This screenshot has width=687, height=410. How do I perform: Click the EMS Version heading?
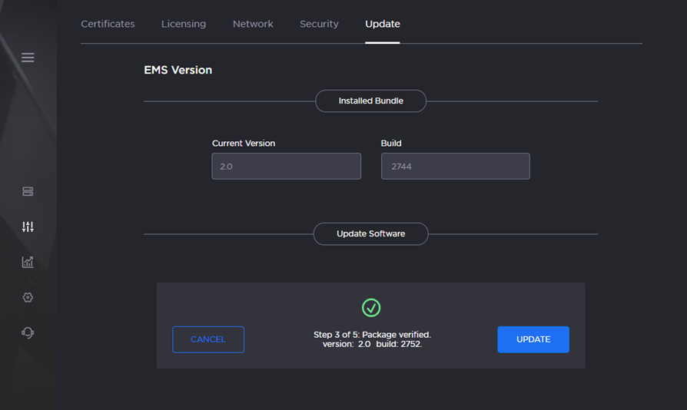tap(178, 70)
